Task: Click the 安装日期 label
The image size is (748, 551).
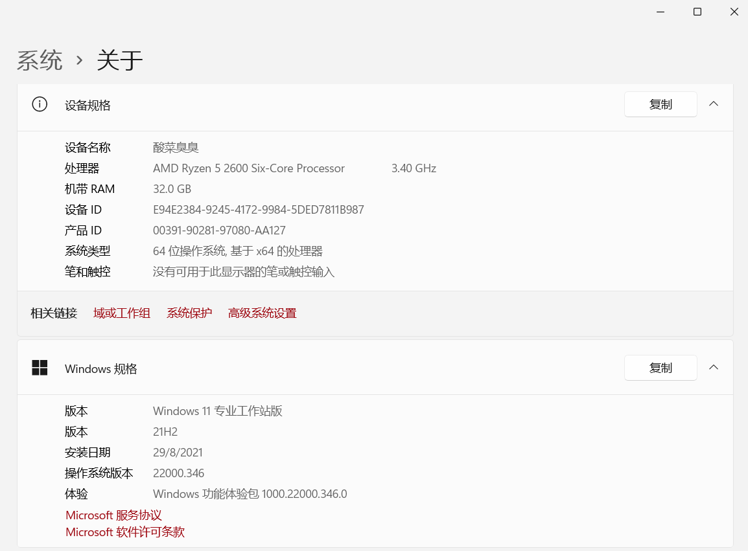Action: (x=88, y=453)
